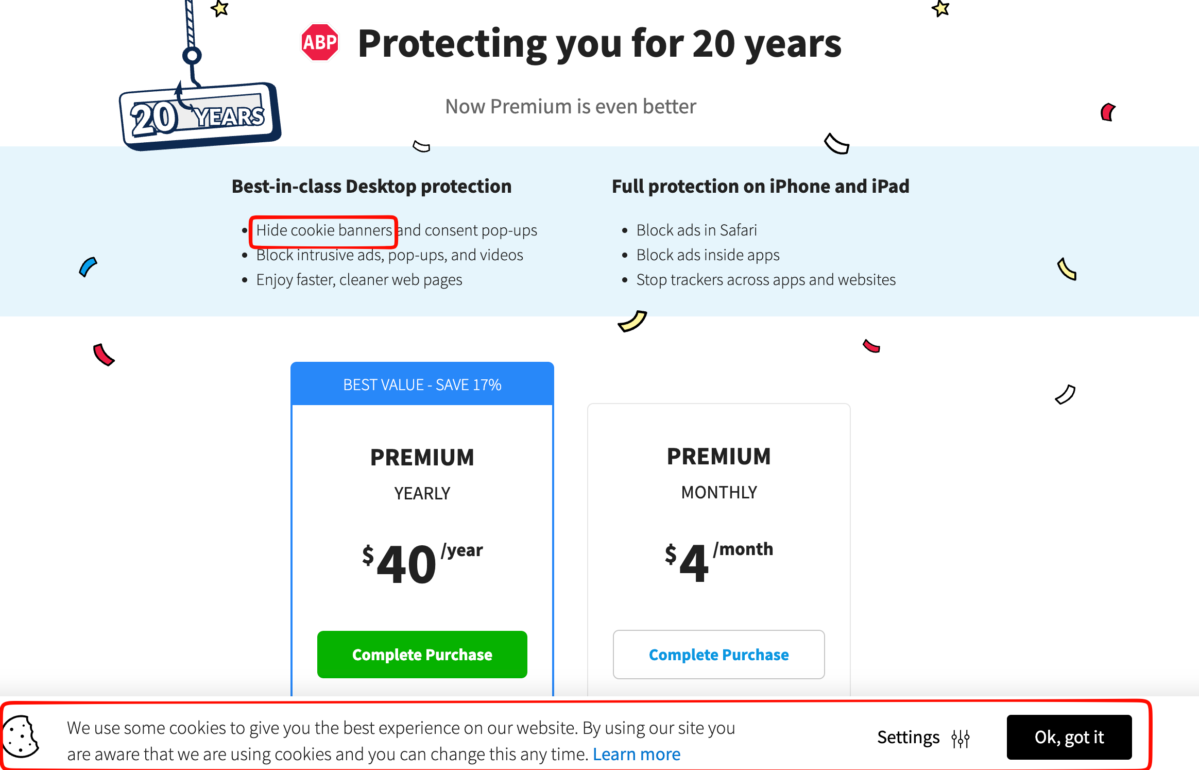
Task: Complete Purchase for the monthly plan
Action: [719, 654]
